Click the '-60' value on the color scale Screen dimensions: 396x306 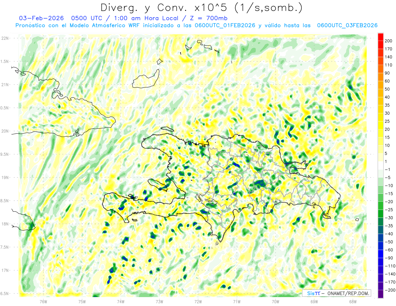(x=388, y=250)
